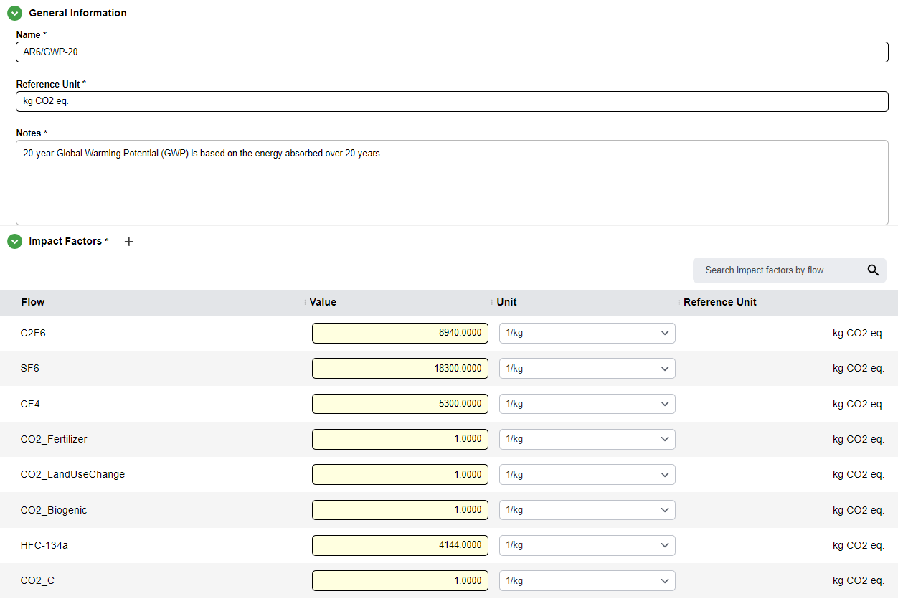The height and width of the screenshot is (604, 898).
Task: Click the Notes field label
Action: point(29,133)
